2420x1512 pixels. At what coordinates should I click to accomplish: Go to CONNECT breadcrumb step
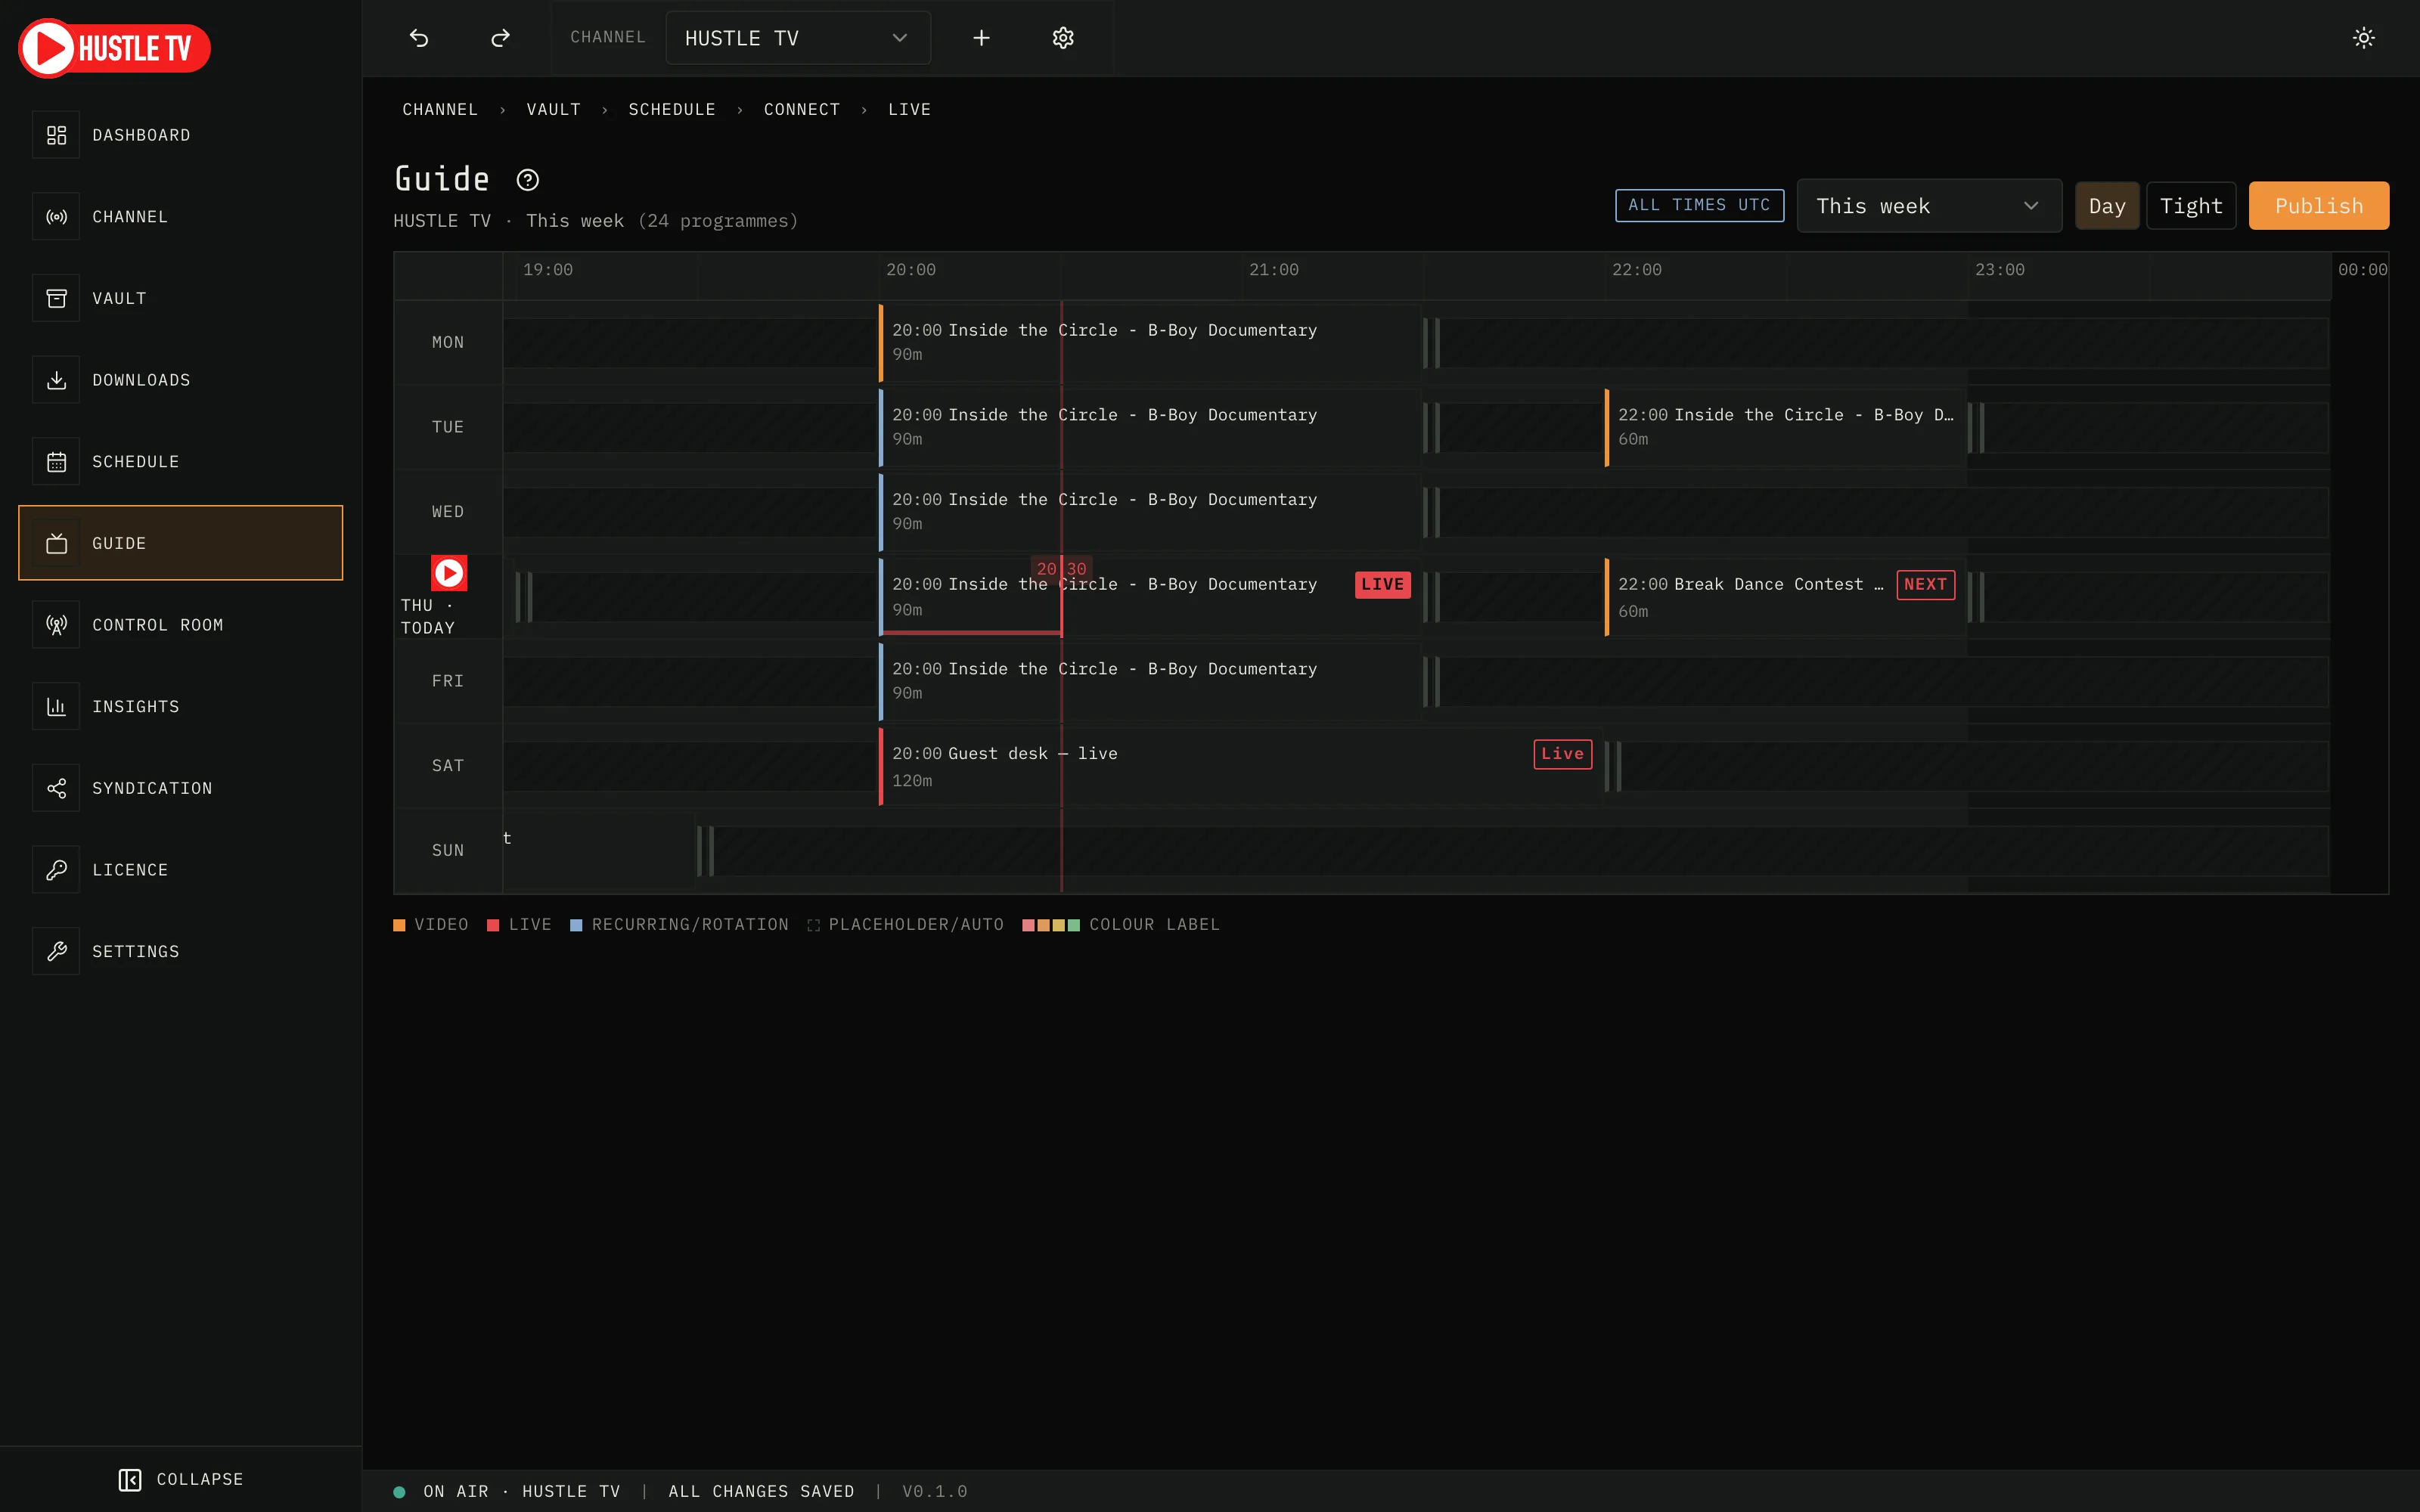[x=802, y=110]
